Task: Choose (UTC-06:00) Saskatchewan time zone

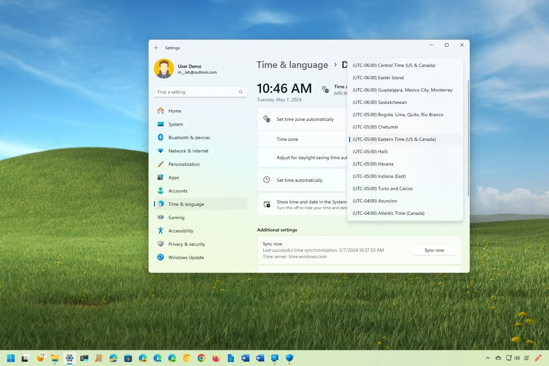Action: pyautogui.click(x=379, y=102)
